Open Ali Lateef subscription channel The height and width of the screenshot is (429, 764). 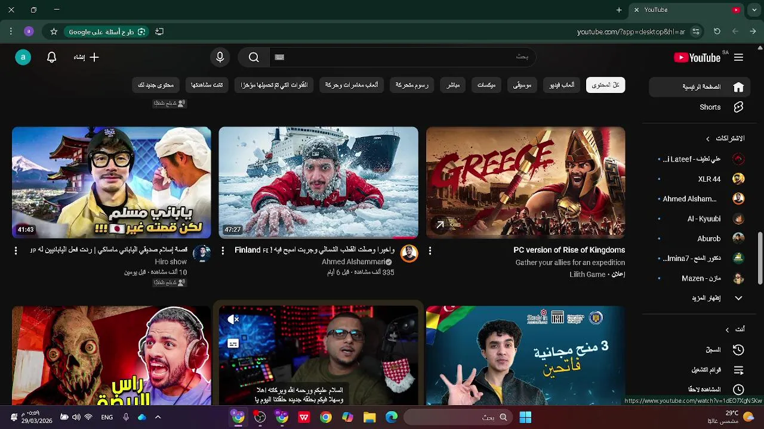coord(700,159)
